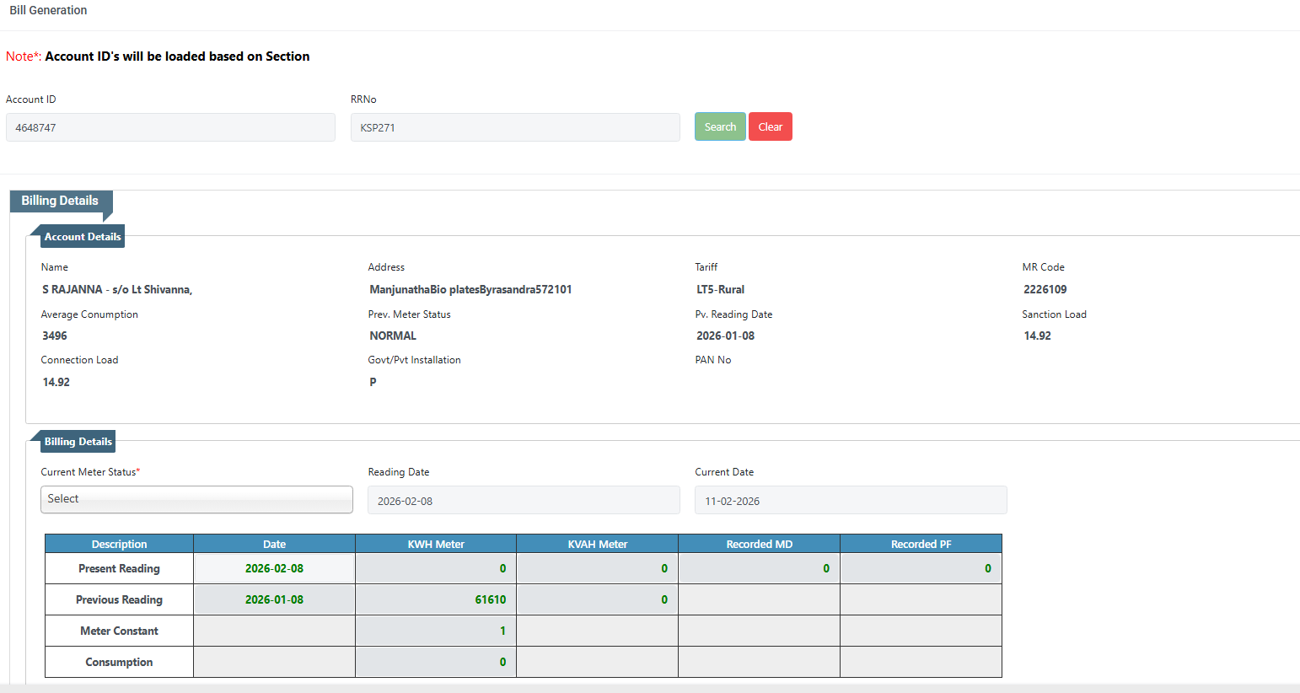Select Present Reading KVAH Meter cell
The height and width of the screenshot is (693, 1300).
(597, 569)
